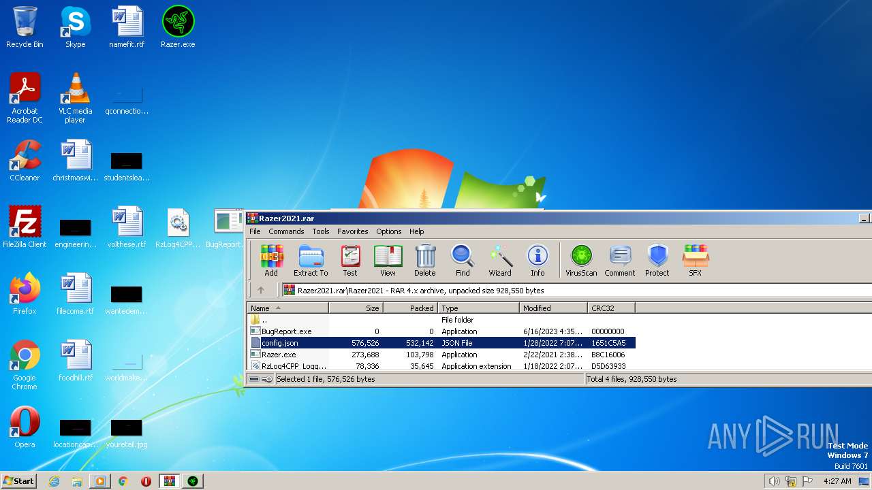The image size is (872, 490).
Task: Open the Help menu
Action: [417, 231]
